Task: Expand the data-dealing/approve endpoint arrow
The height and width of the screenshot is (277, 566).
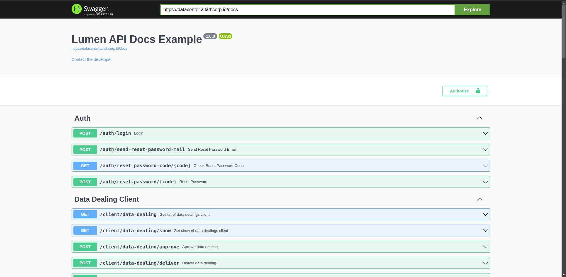Action: point(485,247)
